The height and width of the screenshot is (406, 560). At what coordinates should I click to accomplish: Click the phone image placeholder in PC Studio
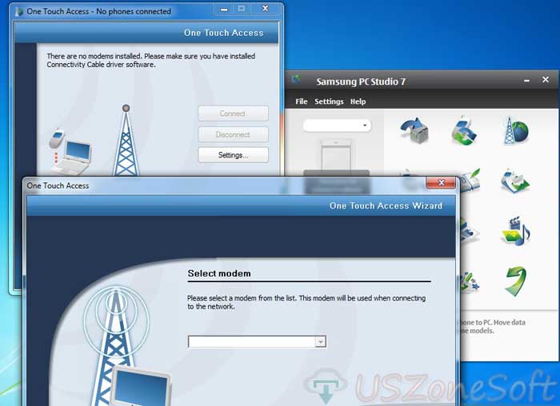coord(336,155)
